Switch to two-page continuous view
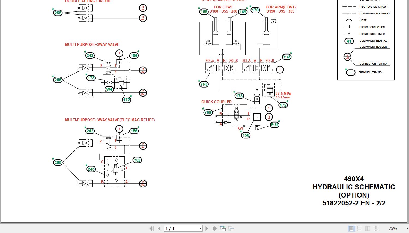Viewport: 409px width, 233px height. point(376,229)
